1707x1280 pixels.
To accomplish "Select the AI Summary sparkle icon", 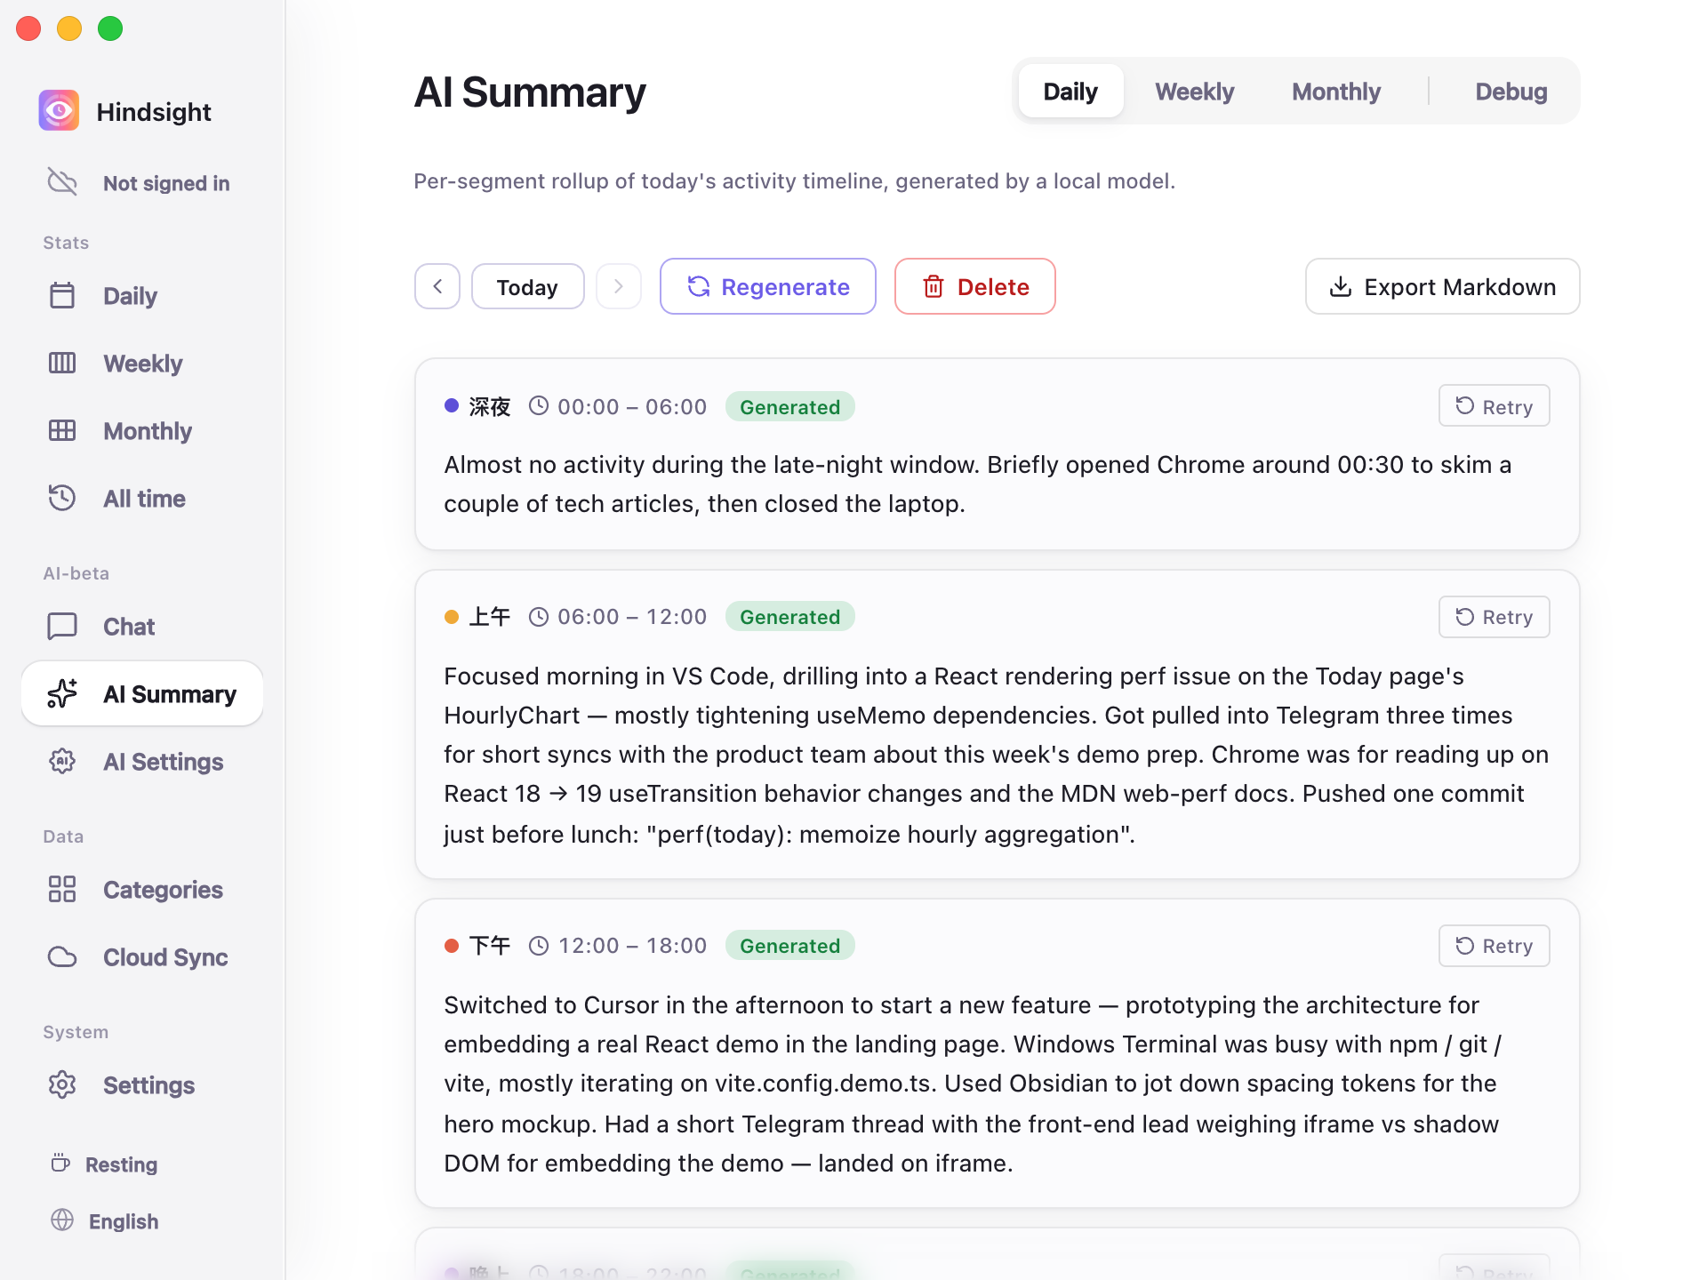I will (62, 693).
